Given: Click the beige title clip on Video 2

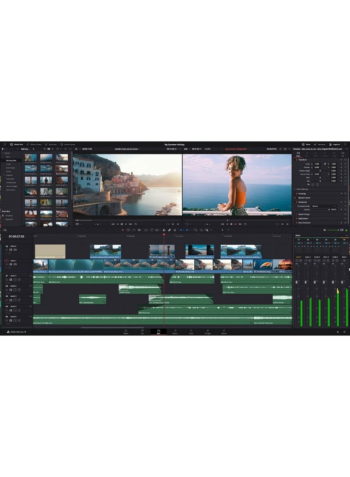Looking at the screenshot, I should pos(50,251).
